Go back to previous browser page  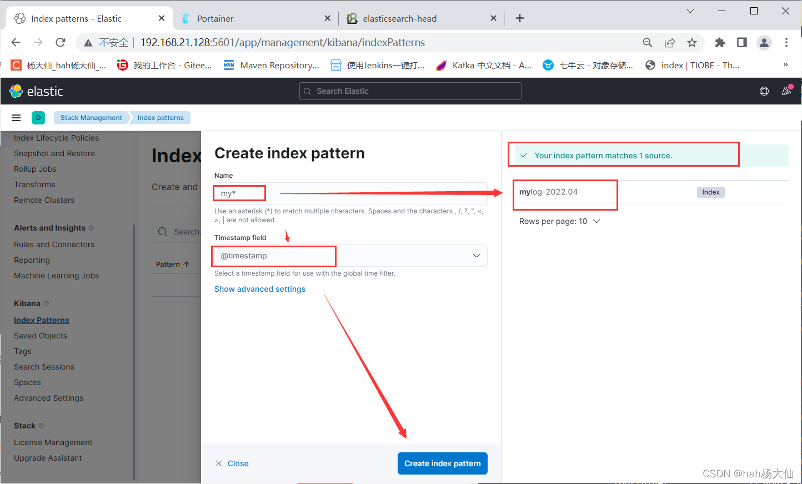16,42
